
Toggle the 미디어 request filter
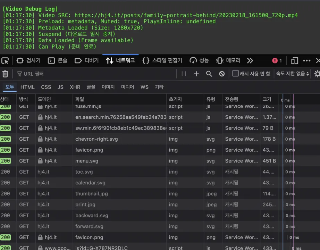point(127,87)
